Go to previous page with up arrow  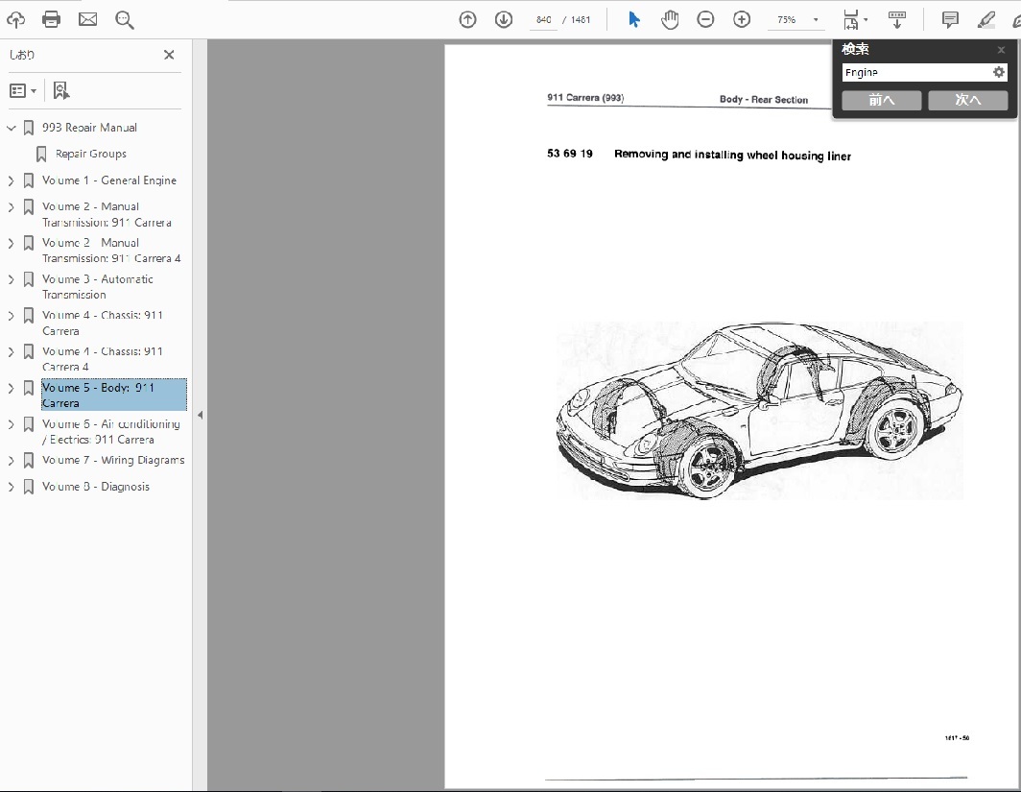pyautogui.click(x=467, y=19)
